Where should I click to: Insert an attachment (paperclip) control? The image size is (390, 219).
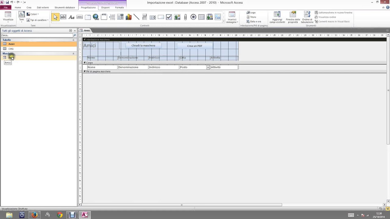pos(185,17)
